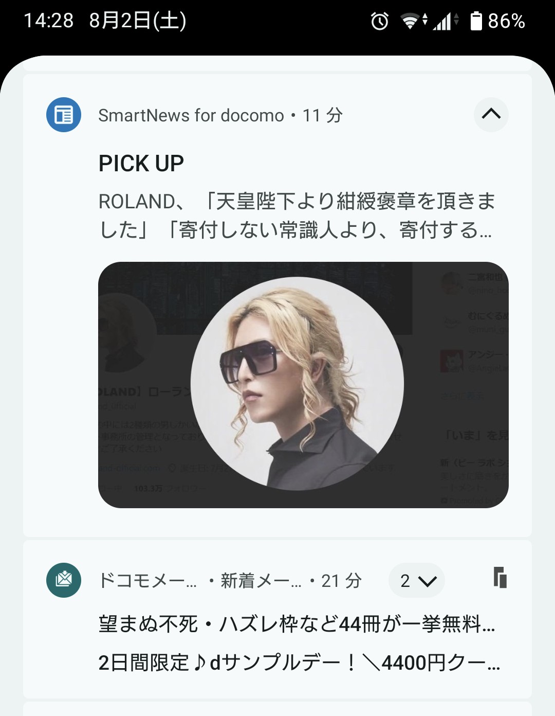Viewport: 555px width, 716px height.
Task: Open the ROLAND news image thumbnail
Action: pyautogui.click(x=303, y=385)
